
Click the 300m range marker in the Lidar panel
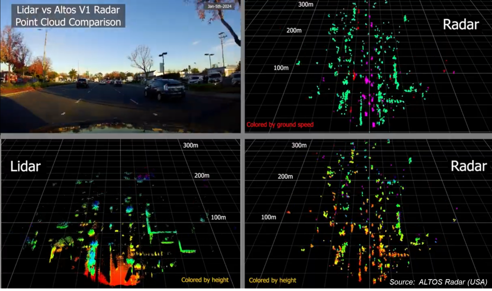point(191,145)
